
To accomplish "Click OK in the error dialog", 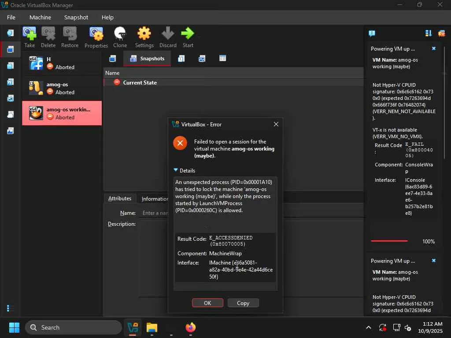I will pos(207,303).
